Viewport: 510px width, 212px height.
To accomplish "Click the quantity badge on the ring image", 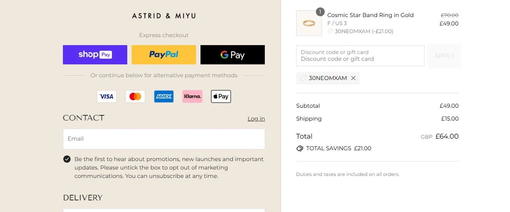I will [320, 12].
